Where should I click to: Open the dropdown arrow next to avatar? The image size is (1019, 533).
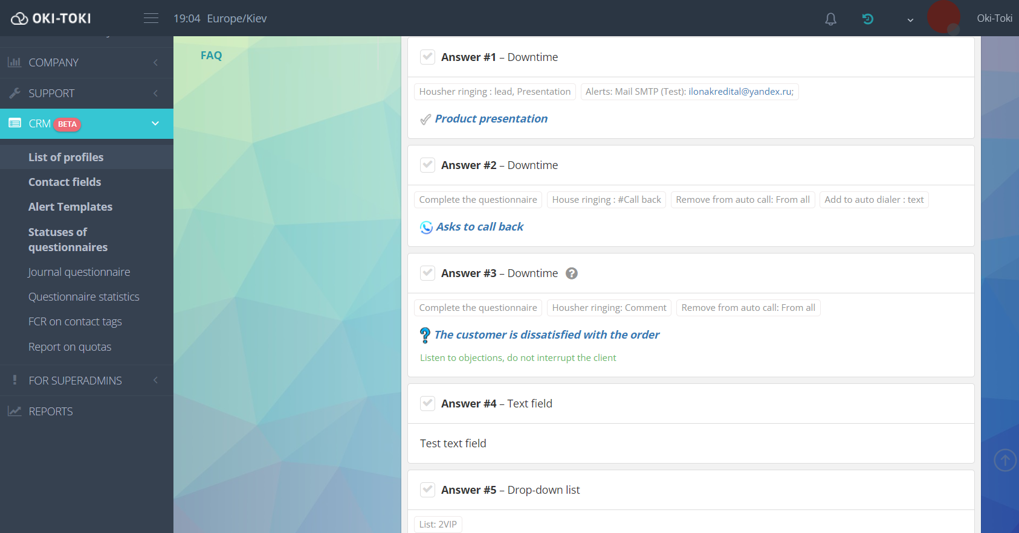click(x=910, y=20)
